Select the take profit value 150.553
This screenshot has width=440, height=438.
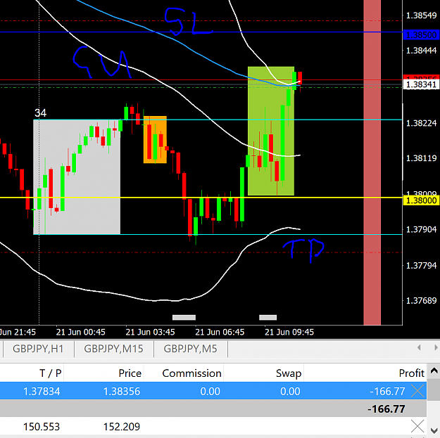[42, 427]
